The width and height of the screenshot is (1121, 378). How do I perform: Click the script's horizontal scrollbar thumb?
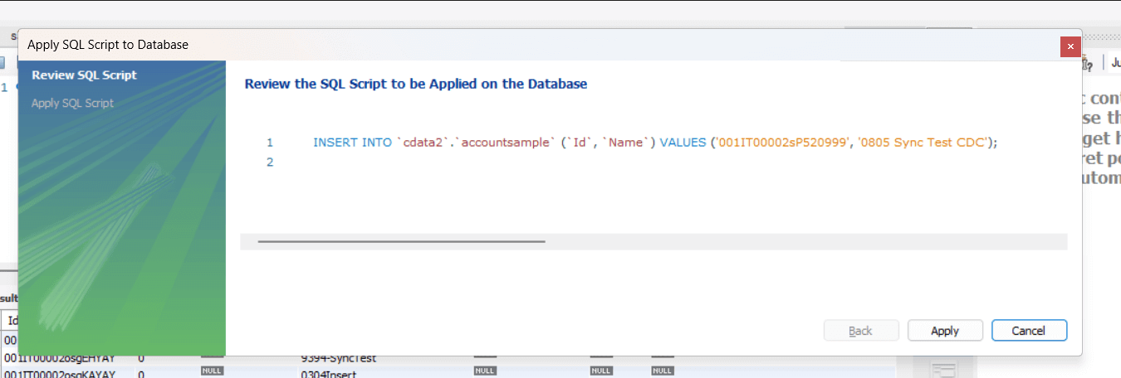click(401, 241)
